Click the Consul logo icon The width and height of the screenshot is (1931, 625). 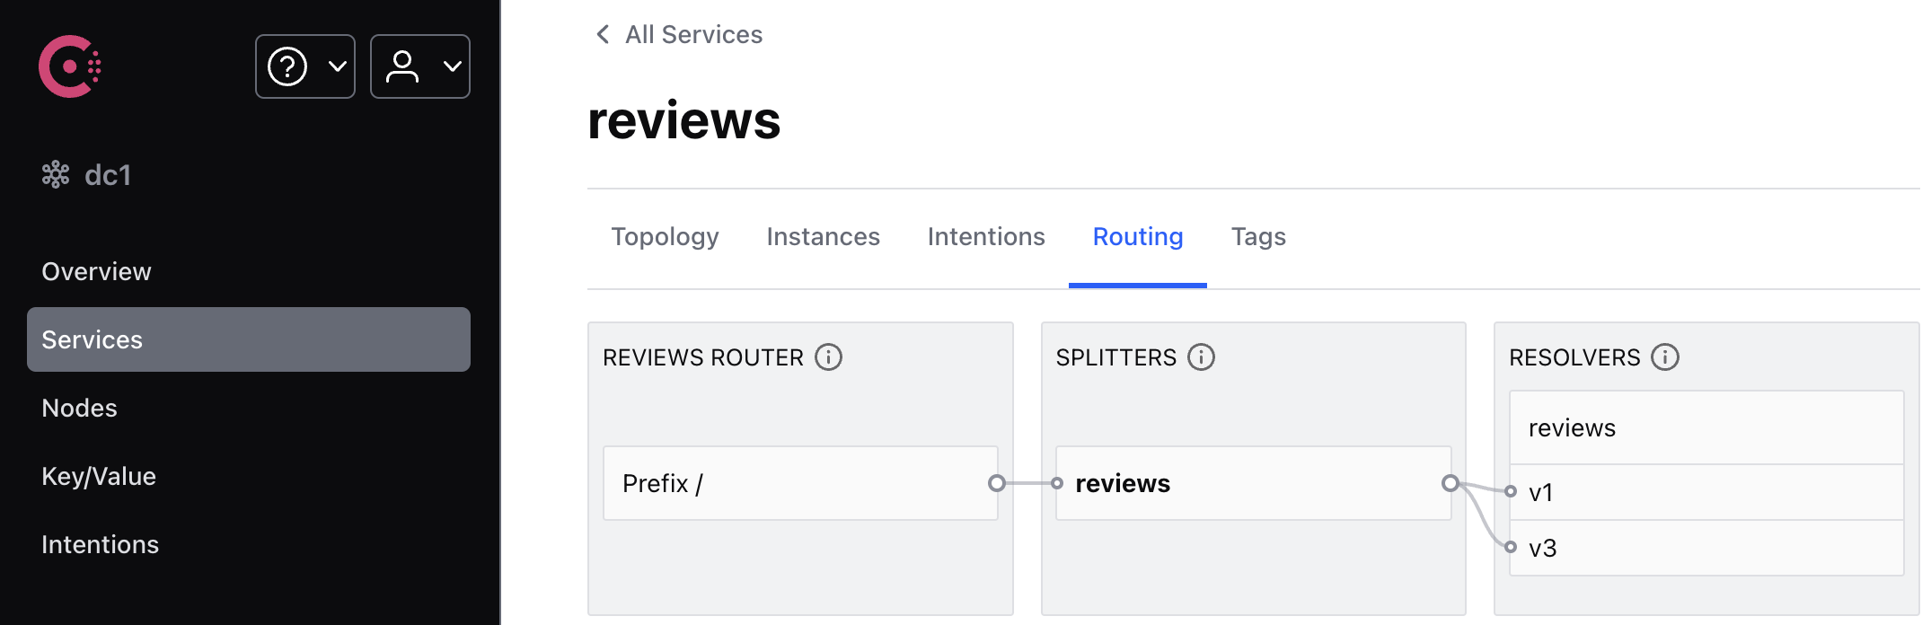point(69,66)
